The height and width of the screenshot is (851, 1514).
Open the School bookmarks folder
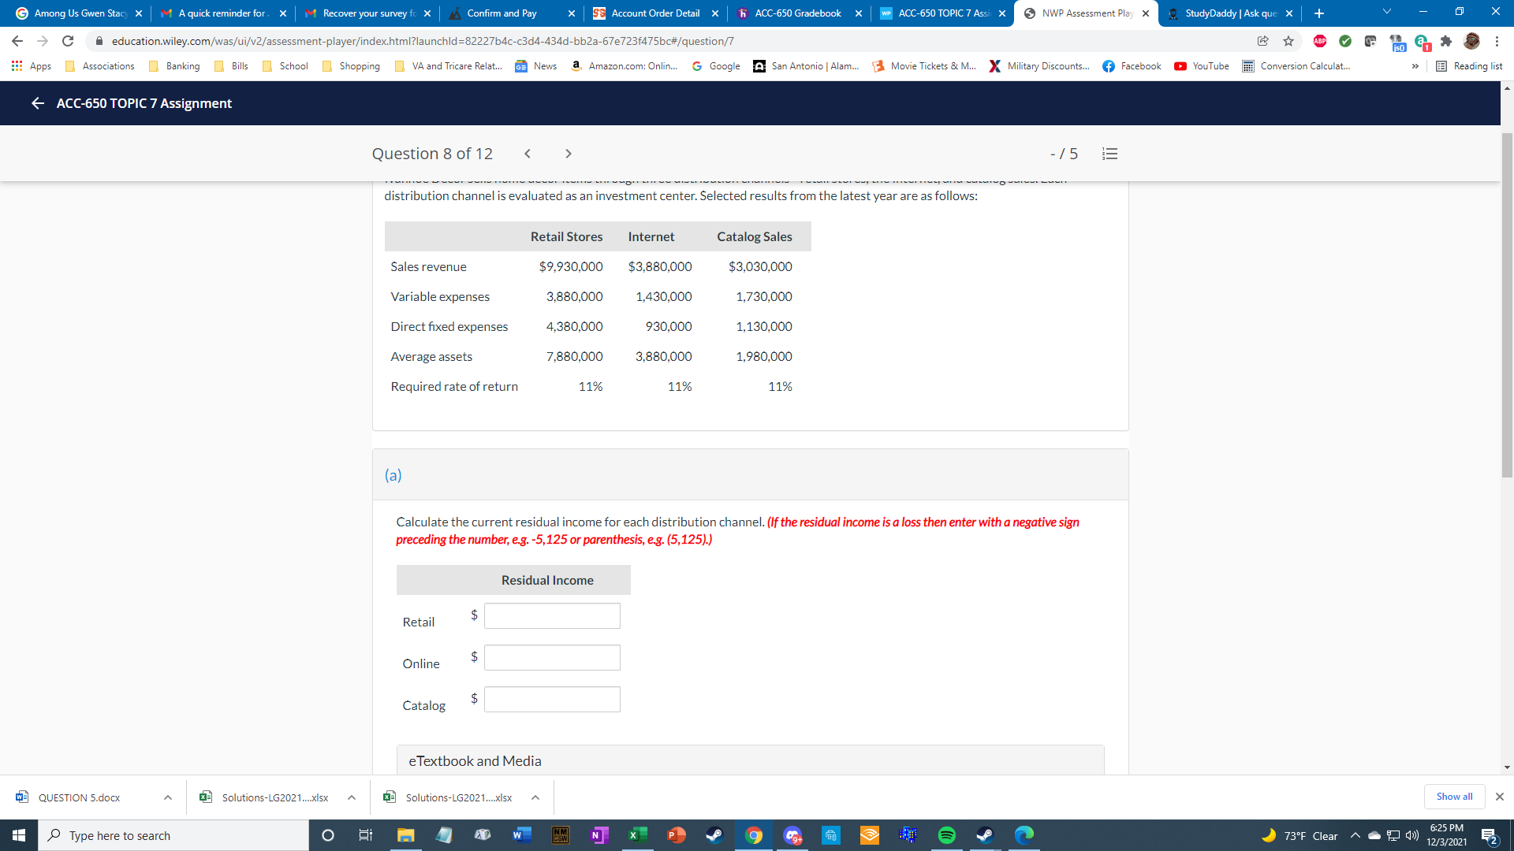coord(285,66)
